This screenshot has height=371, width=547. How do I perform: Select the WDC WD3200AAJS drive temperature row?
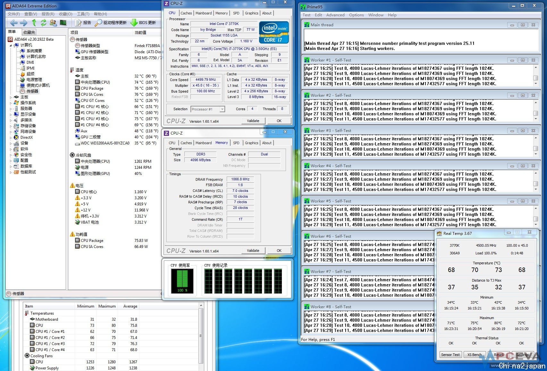[x=117, y=143]
